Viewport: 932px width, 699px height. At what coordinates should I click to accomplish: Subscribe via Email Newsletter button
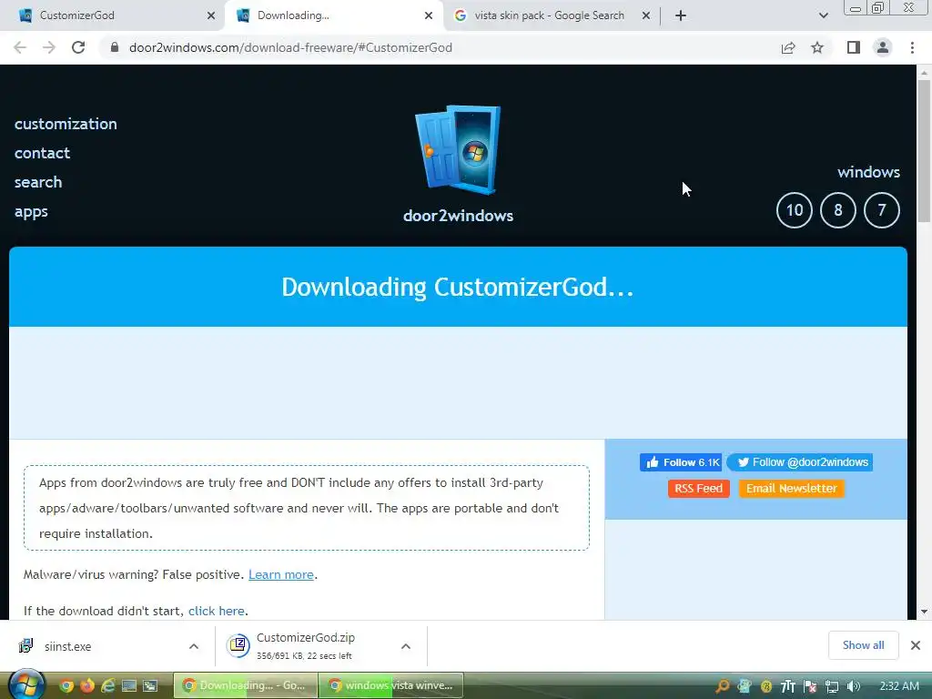click(x=791, y=489)
